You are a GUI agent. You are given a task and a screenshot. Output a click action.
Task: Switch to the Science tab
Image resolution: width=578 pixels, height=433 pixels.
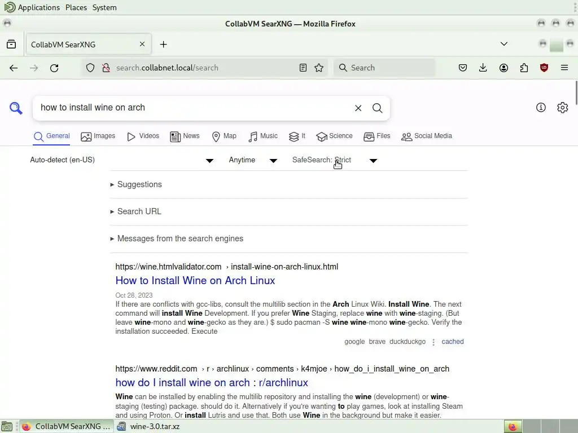point(334,136)
